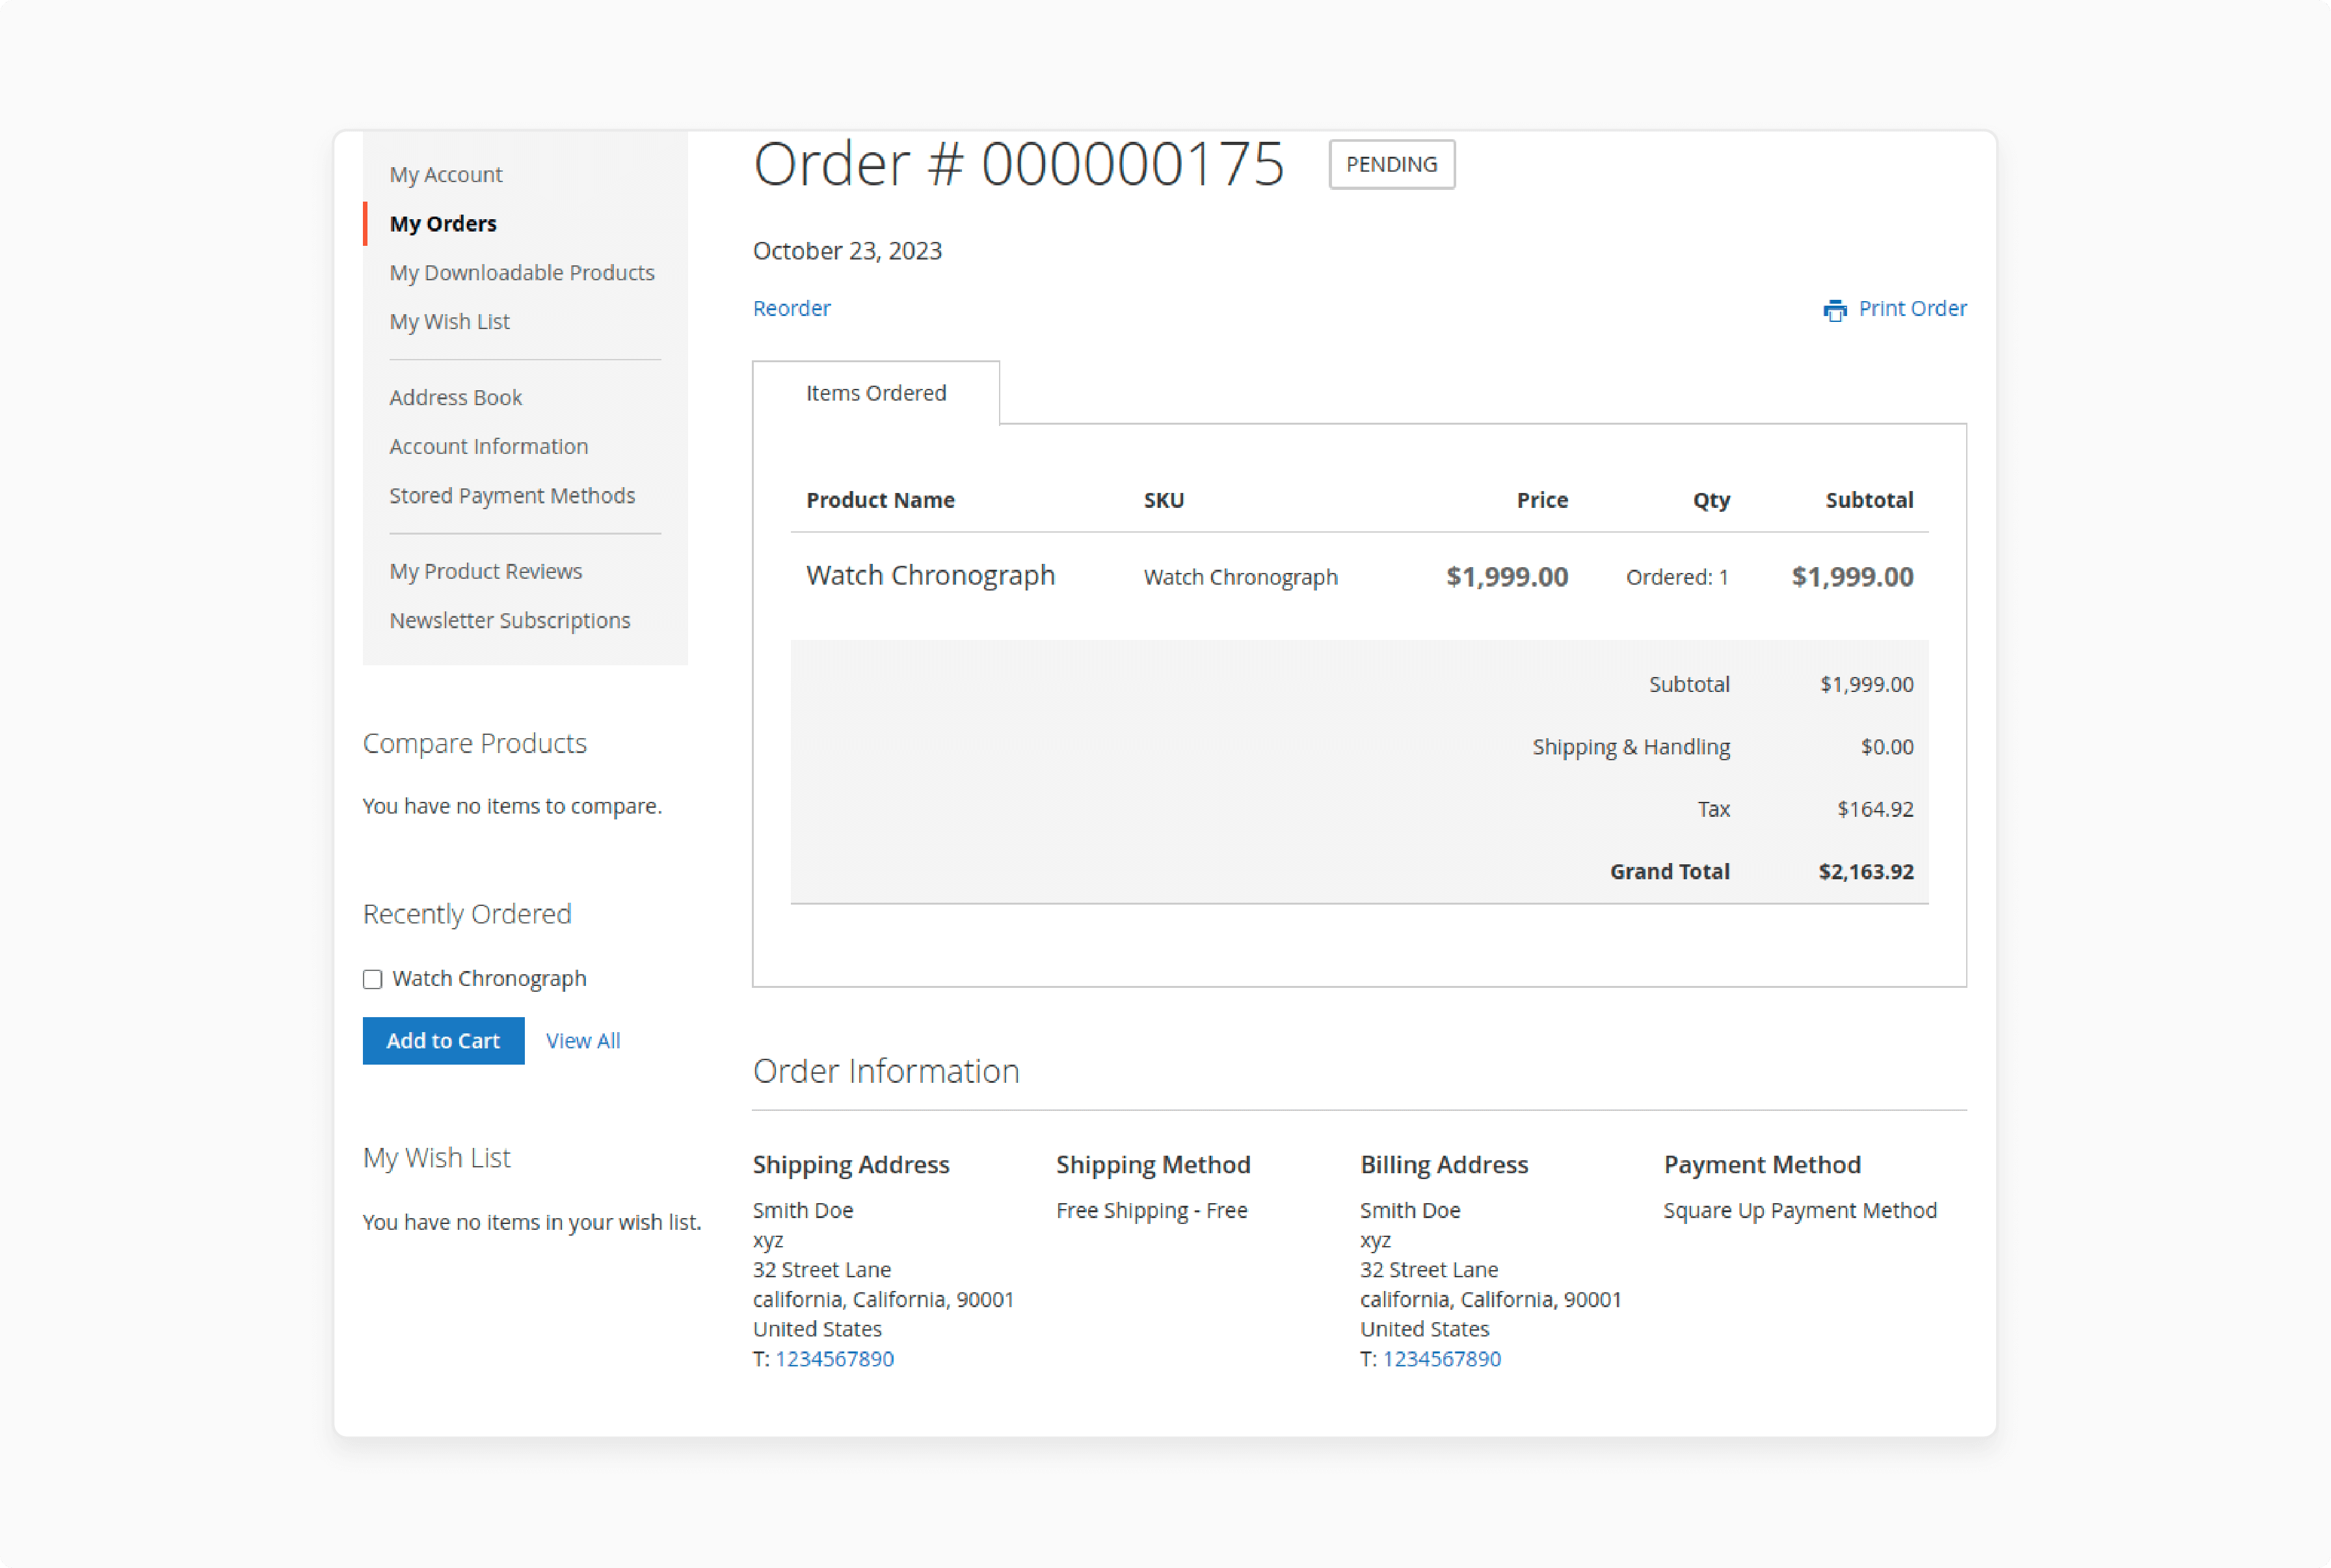Open My Wish List sidebar link

tap(450, 321)
